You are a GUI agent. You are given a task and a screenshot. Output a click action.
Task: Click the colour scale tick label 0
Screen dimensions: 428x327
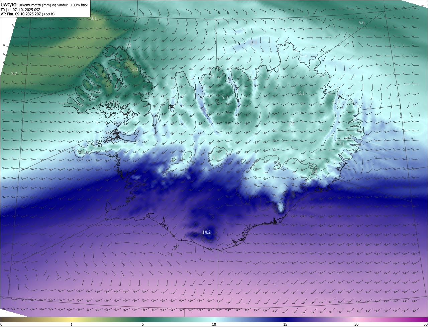pyautogui.click(x=1, y=324)
